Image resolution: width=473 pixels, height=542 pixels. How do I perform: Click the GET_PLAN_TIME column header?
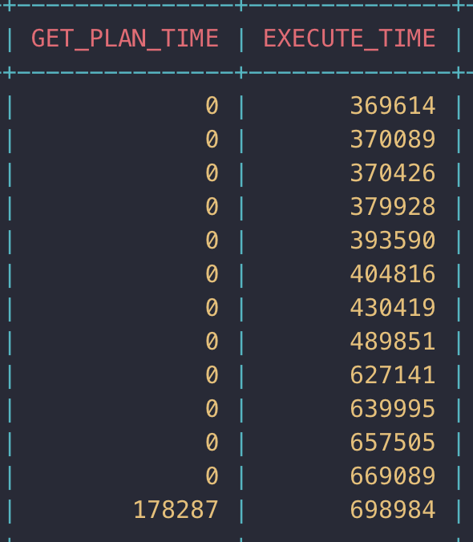[125, 38]
